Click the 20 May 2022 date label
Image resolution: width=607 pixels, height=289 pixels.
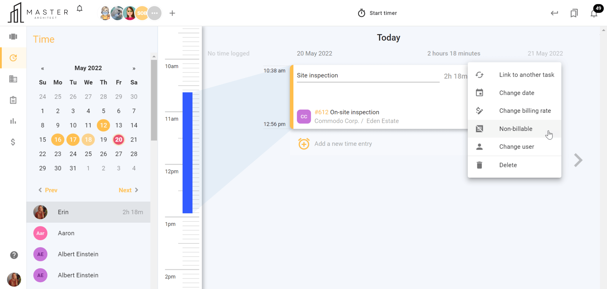click(x=314, y=53)
